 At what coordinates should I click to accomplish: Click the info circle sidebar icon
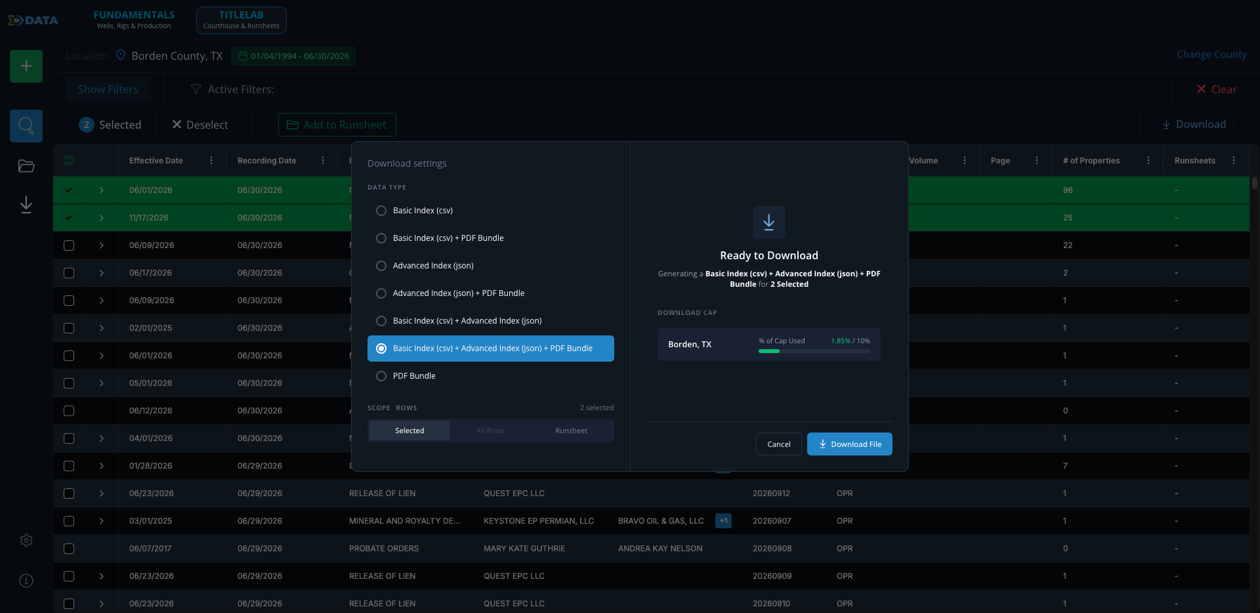coord(26,580)
